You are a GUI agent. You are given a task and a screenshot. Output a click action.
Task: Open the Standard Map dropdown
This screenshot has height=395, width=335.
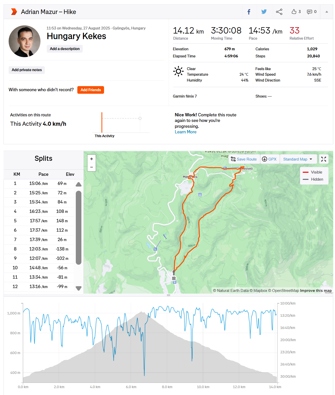pos(298,159)
